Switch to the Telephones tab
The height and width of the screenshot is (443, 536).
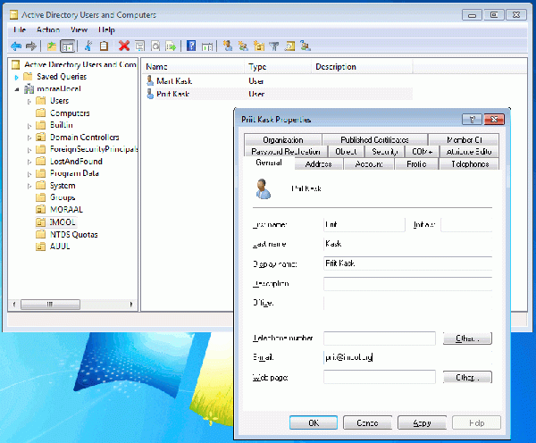pyautogui.click(x=470, y=164)
